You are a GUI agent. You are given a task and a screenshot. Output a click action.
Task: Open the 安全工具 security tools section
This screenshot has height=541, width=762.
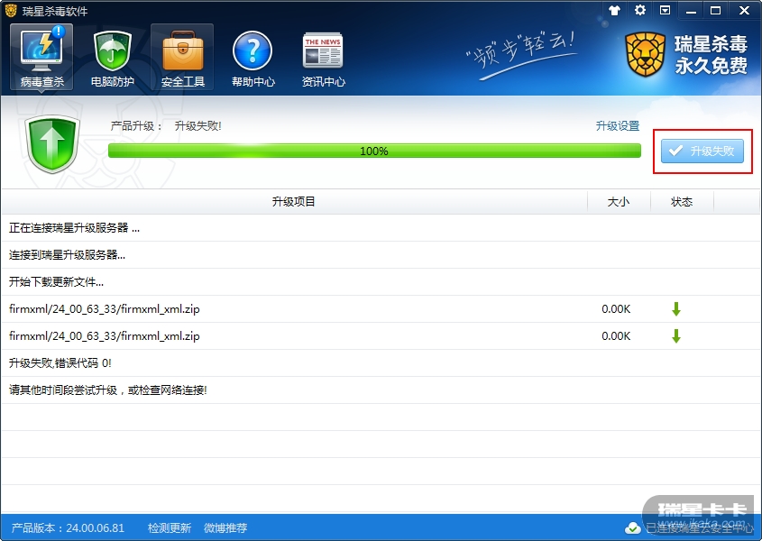click(x=182, y=57)
